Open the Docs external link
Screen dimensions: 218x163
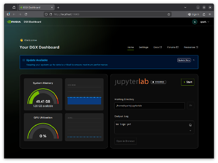(157, 47)
